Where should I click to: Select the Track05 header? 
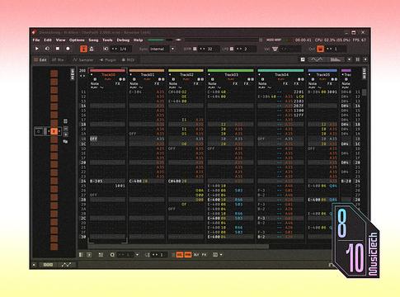pos(322,75)
